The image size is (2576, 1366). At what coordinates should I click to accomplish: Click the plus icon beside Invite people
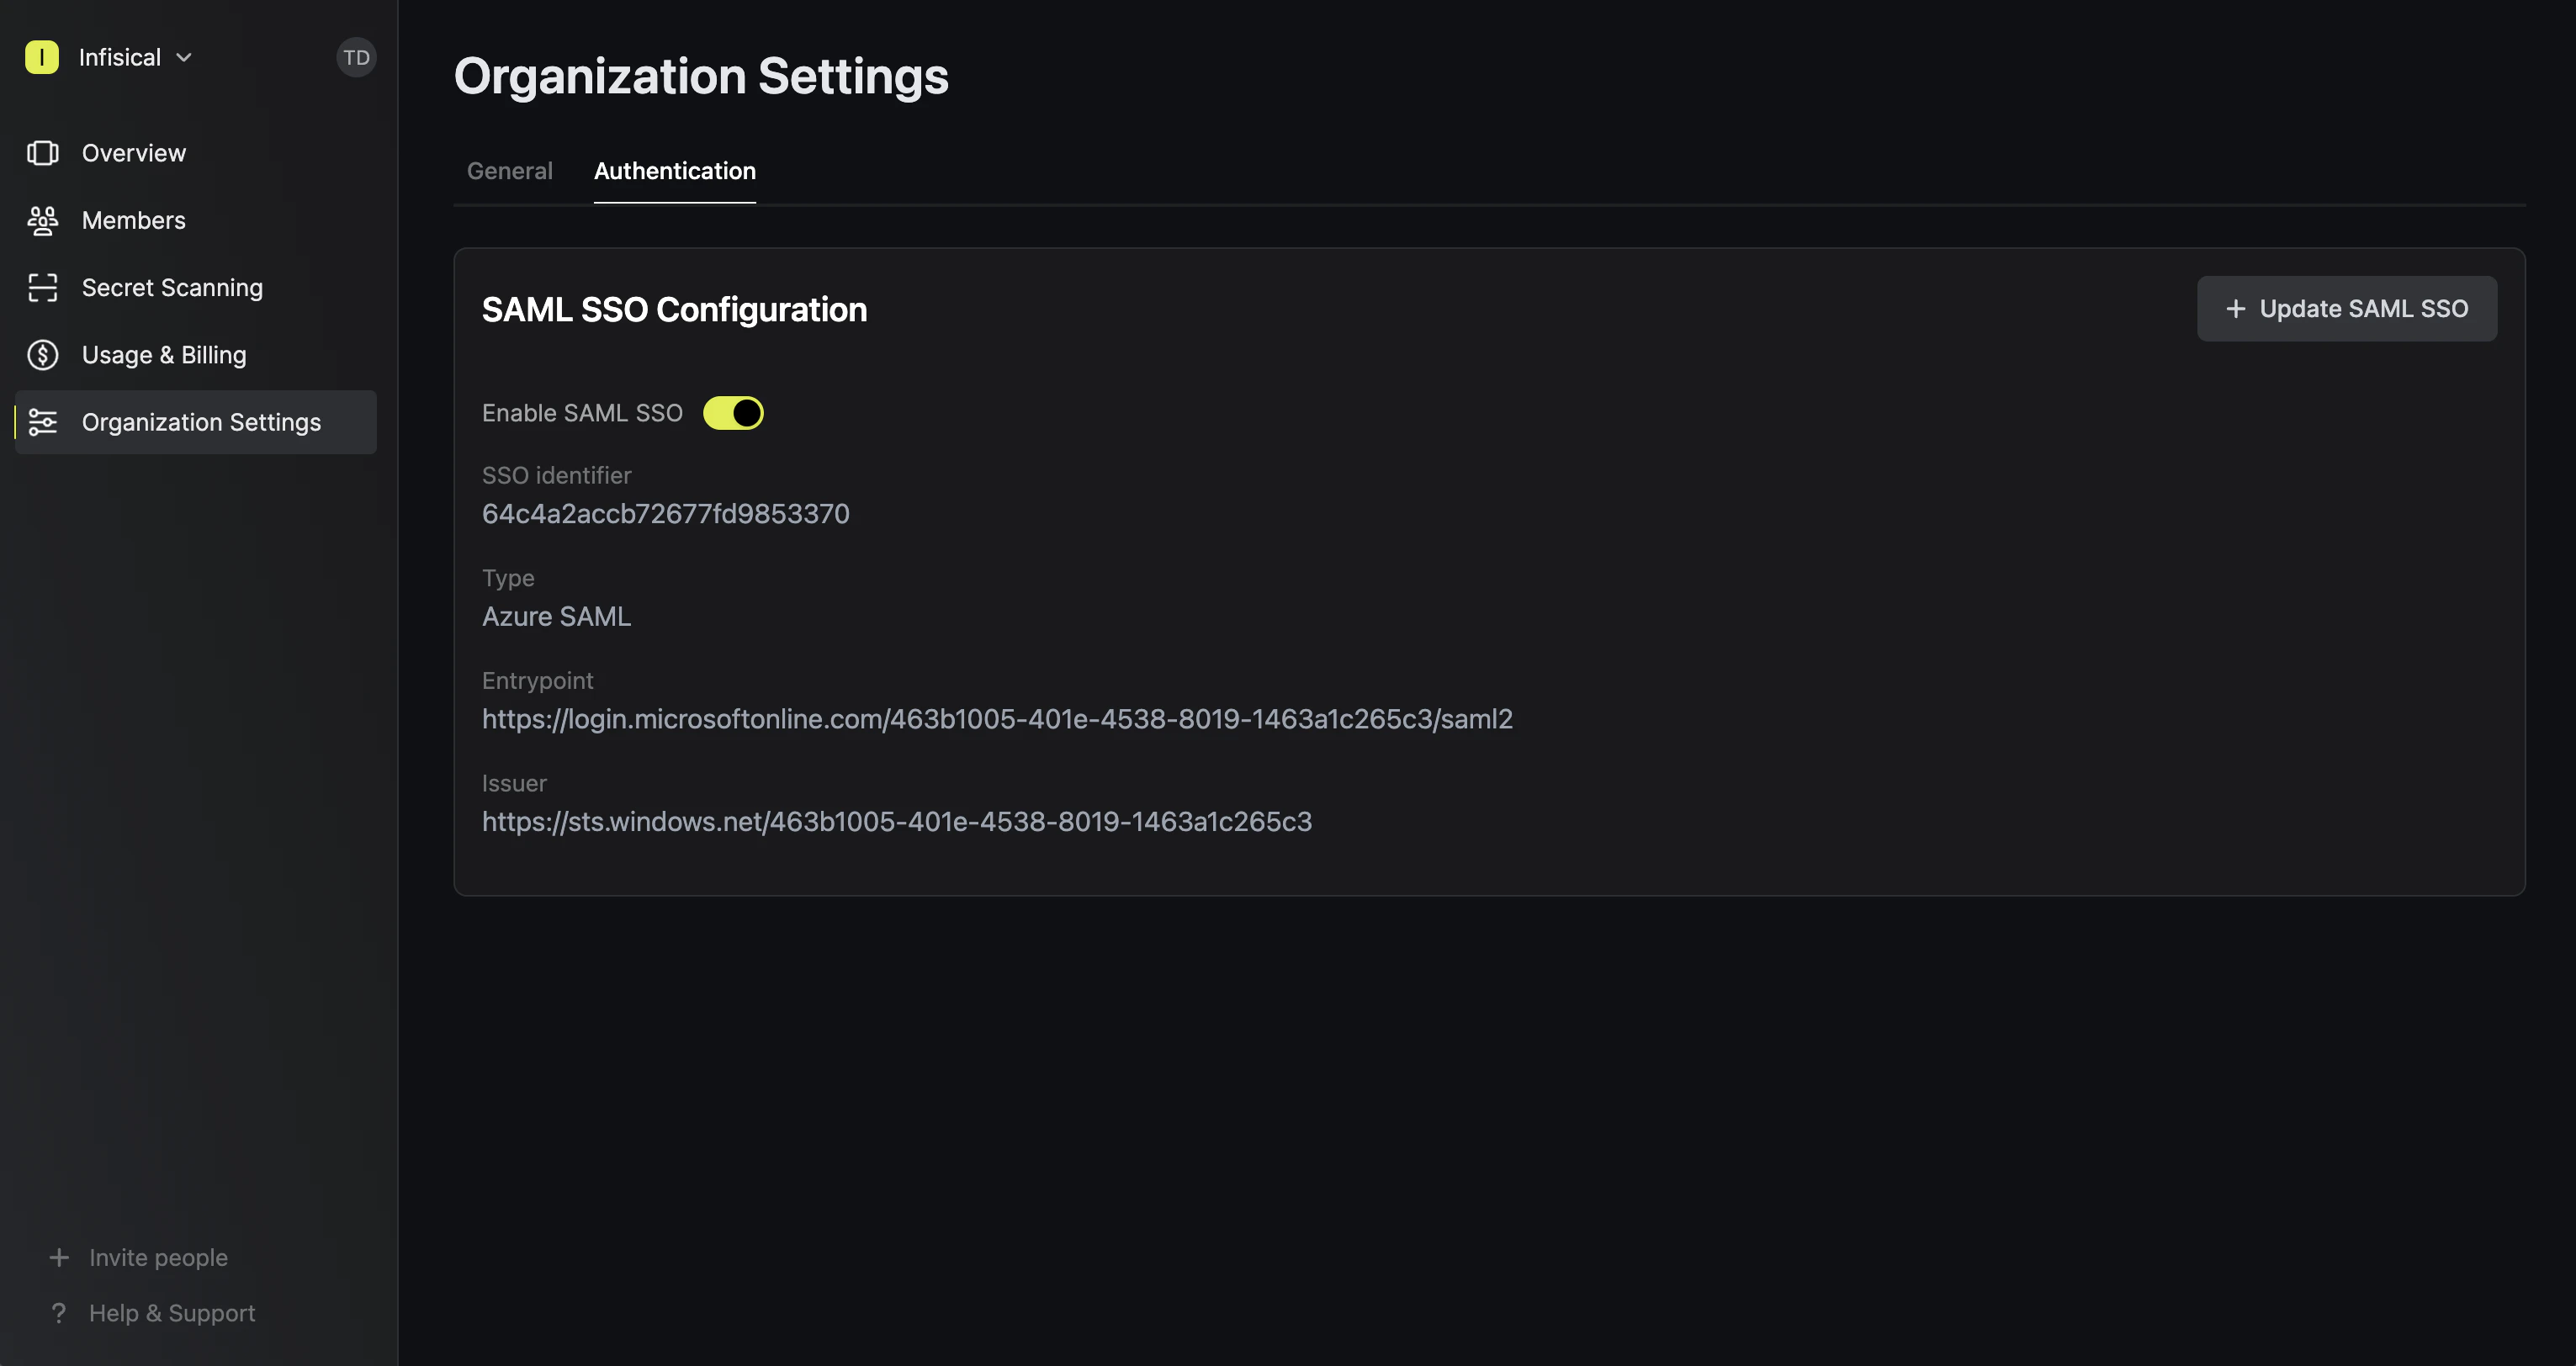coord(59,1257)
